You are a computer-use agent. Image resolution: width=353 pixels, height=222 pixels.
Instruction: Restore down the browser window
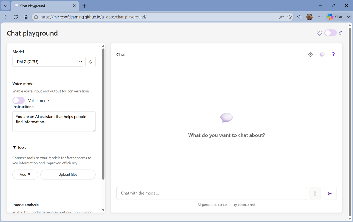(333, 6)
